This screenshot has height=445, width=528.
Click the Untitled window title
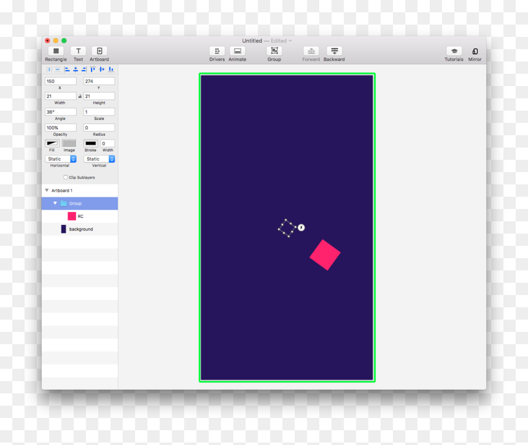252,41
